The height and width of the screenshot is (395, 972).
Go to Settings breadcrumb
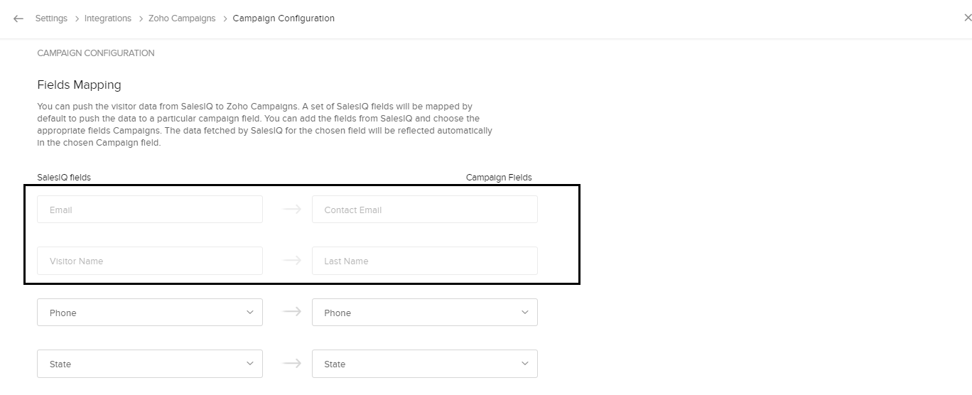click(x=51, y=18)
